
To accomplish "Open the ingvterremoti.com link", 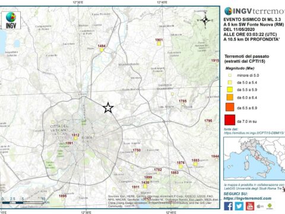I will [248, 199].
